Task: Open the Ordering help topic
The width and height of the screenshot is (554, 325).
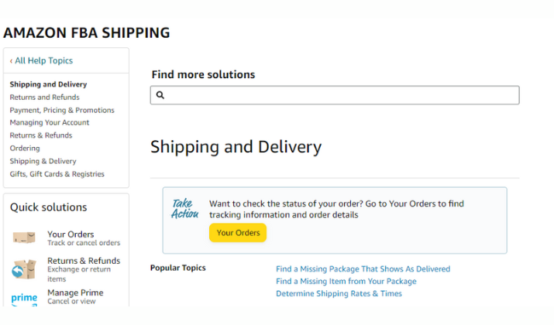Action: pyautogui.click(x=25, y=149)
